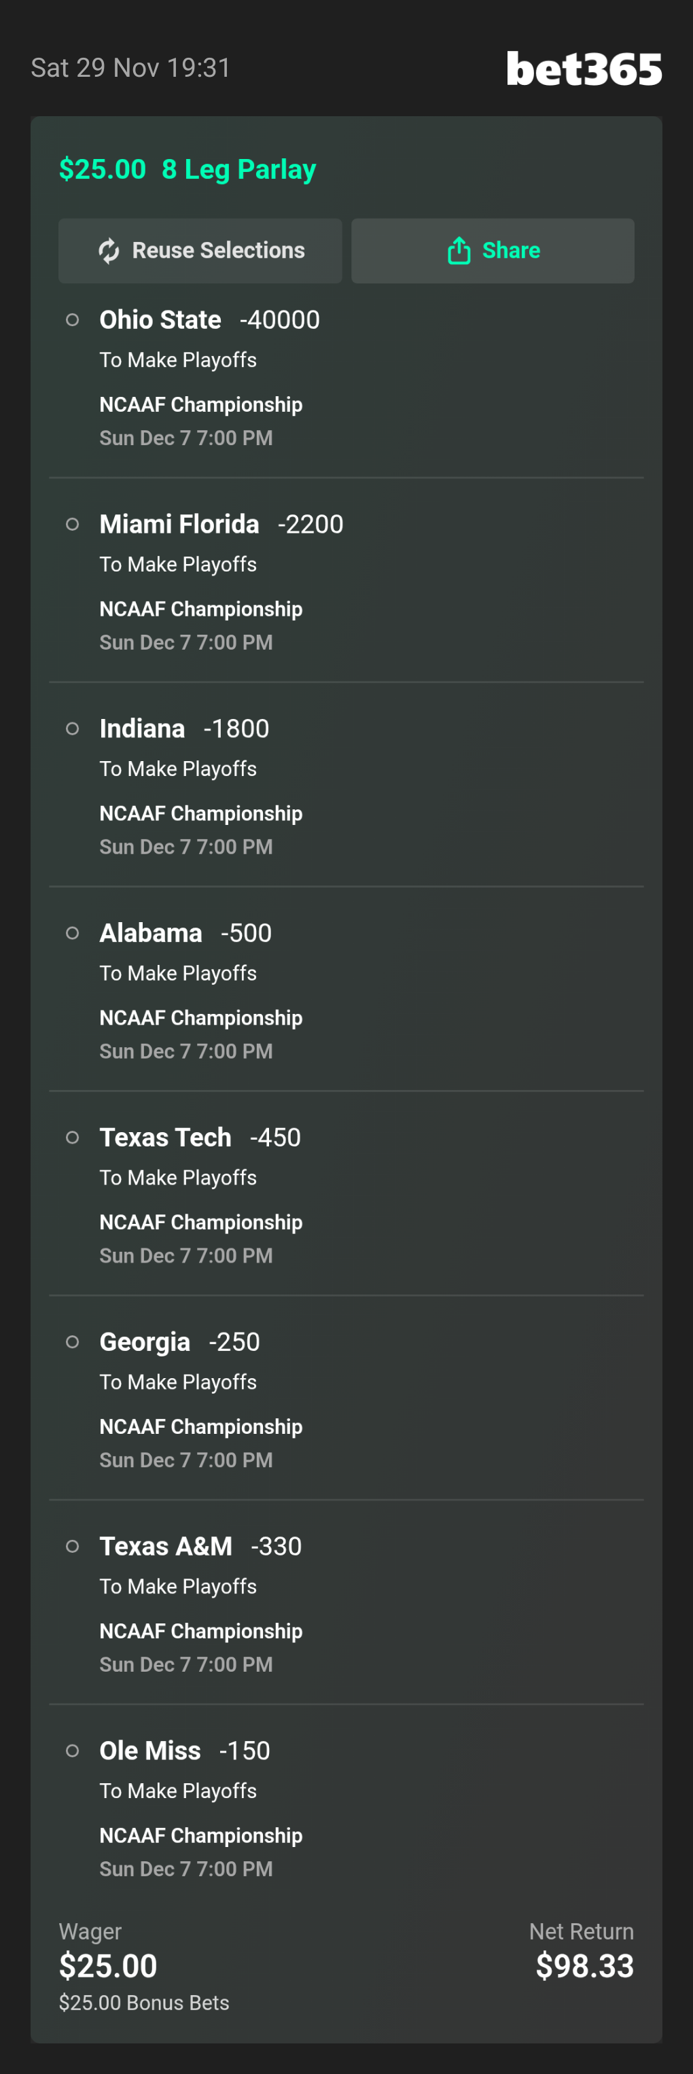Click the $25.00 Bonus Bets text

click(x=144, y=2003)
